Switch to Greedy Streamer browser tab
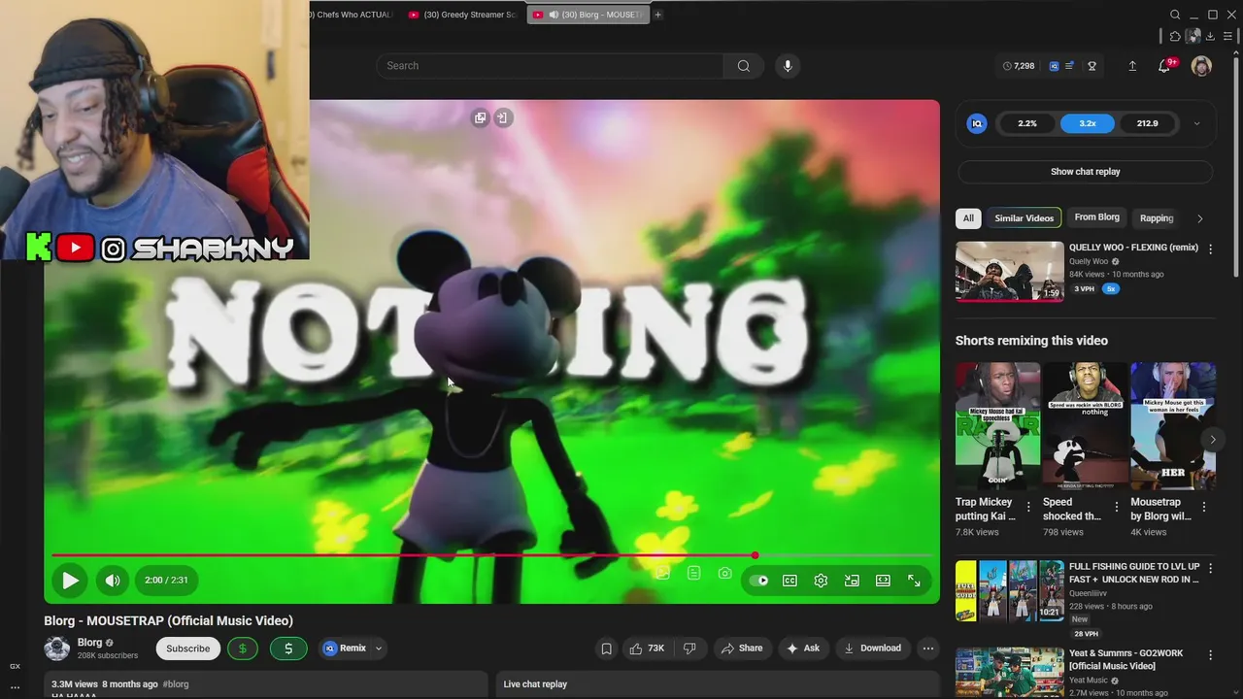 [x=462, y=15]
